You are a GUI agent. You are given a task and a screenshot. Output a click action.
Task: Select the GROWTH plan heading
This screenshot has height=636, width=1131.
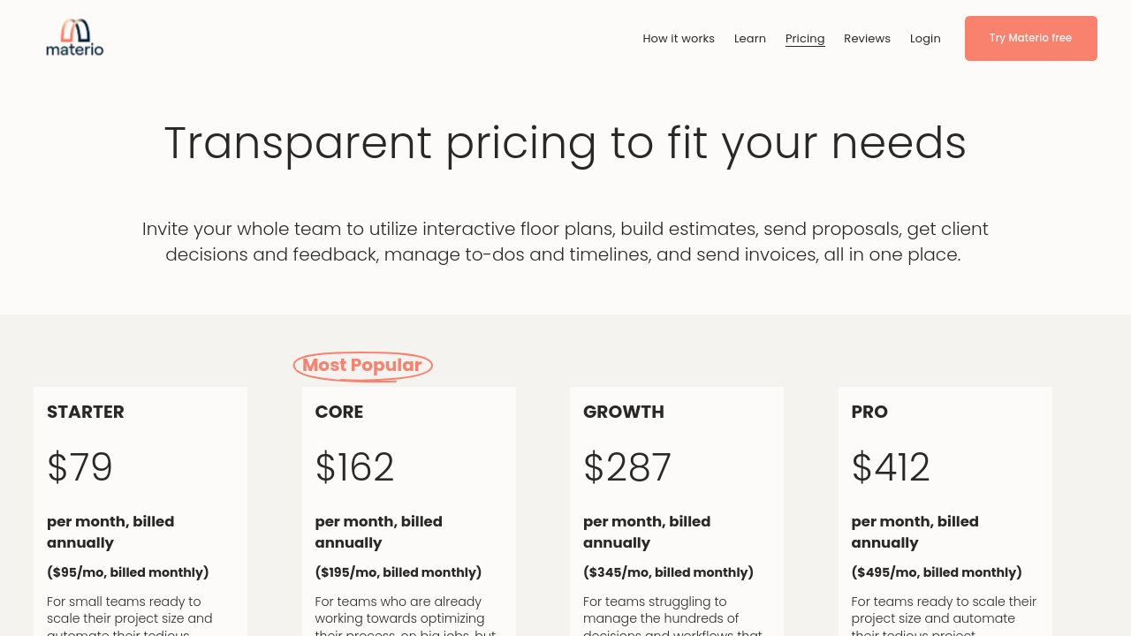(x=624, y=412)
